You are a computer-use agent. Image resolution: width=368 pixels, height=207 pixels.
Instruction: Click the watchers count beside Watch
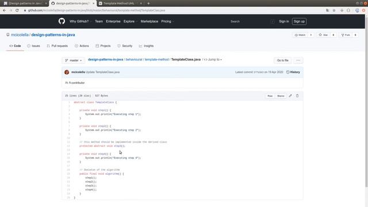[311, 35]
